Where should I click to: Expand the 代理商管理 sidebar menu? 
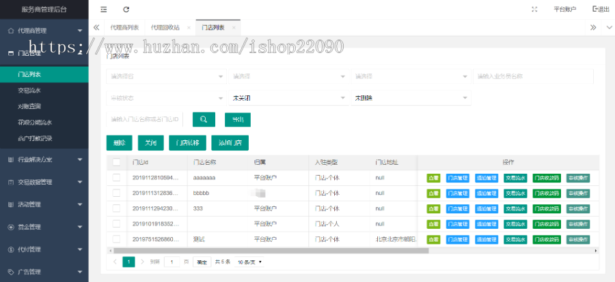[x=44, y=31]
